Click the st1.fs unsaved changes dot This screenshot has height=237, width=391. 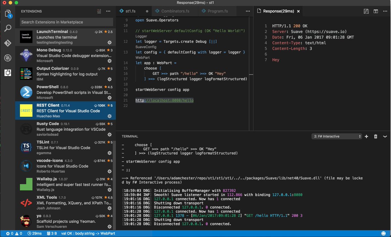click(x=147, y=11)
